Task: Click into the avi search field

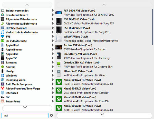Action: coord(24,115)
